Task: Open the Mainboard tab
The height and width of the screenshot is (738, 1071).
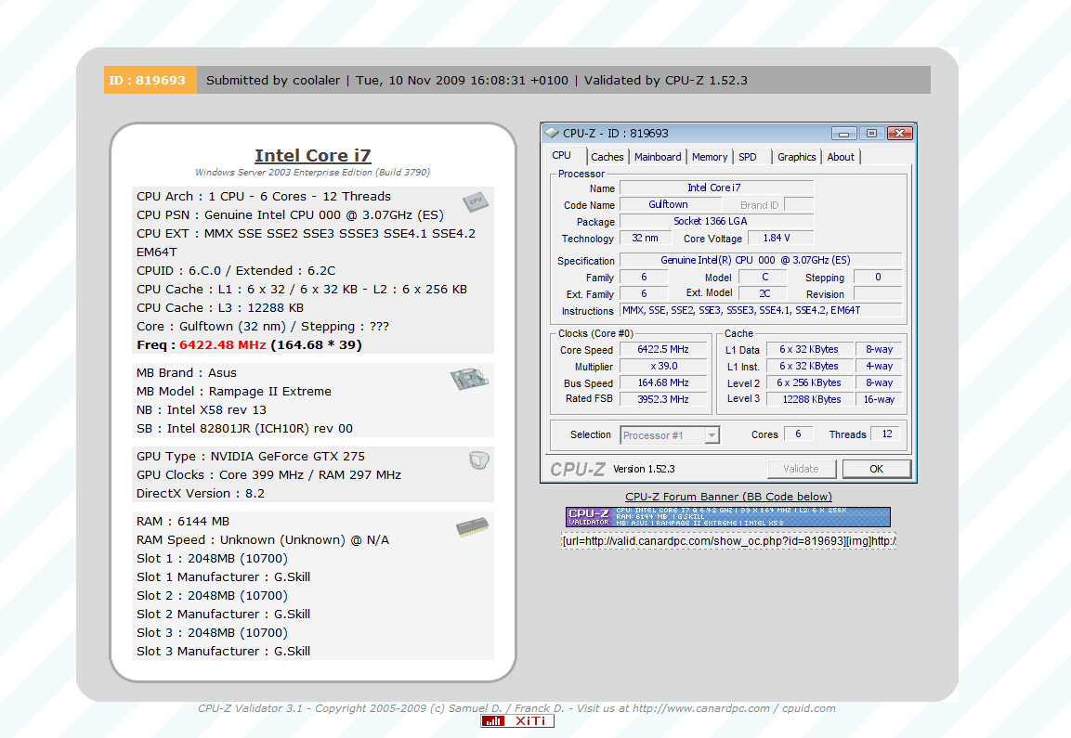Action: click(658, 157)
